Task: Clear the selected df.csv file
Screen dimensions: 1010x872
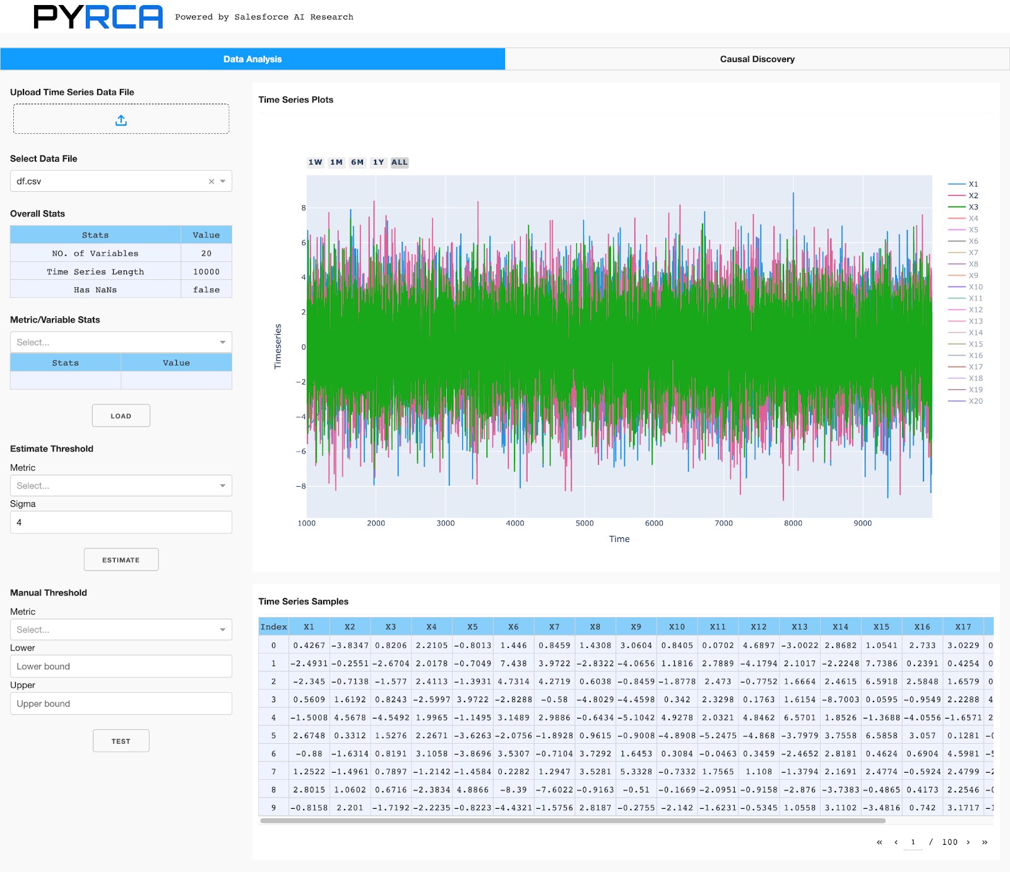Action: (211, 181)
